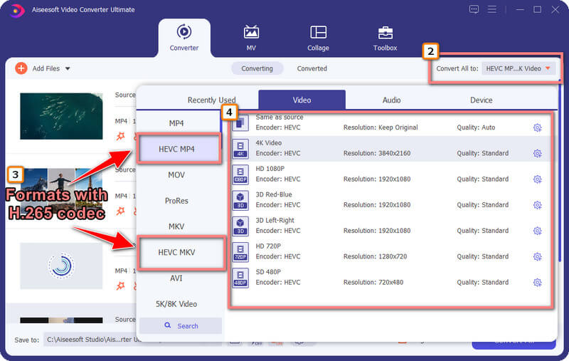Open settings gear for 4K Video preset
Screen dimensions: 569x361
(x=538, y=153)
